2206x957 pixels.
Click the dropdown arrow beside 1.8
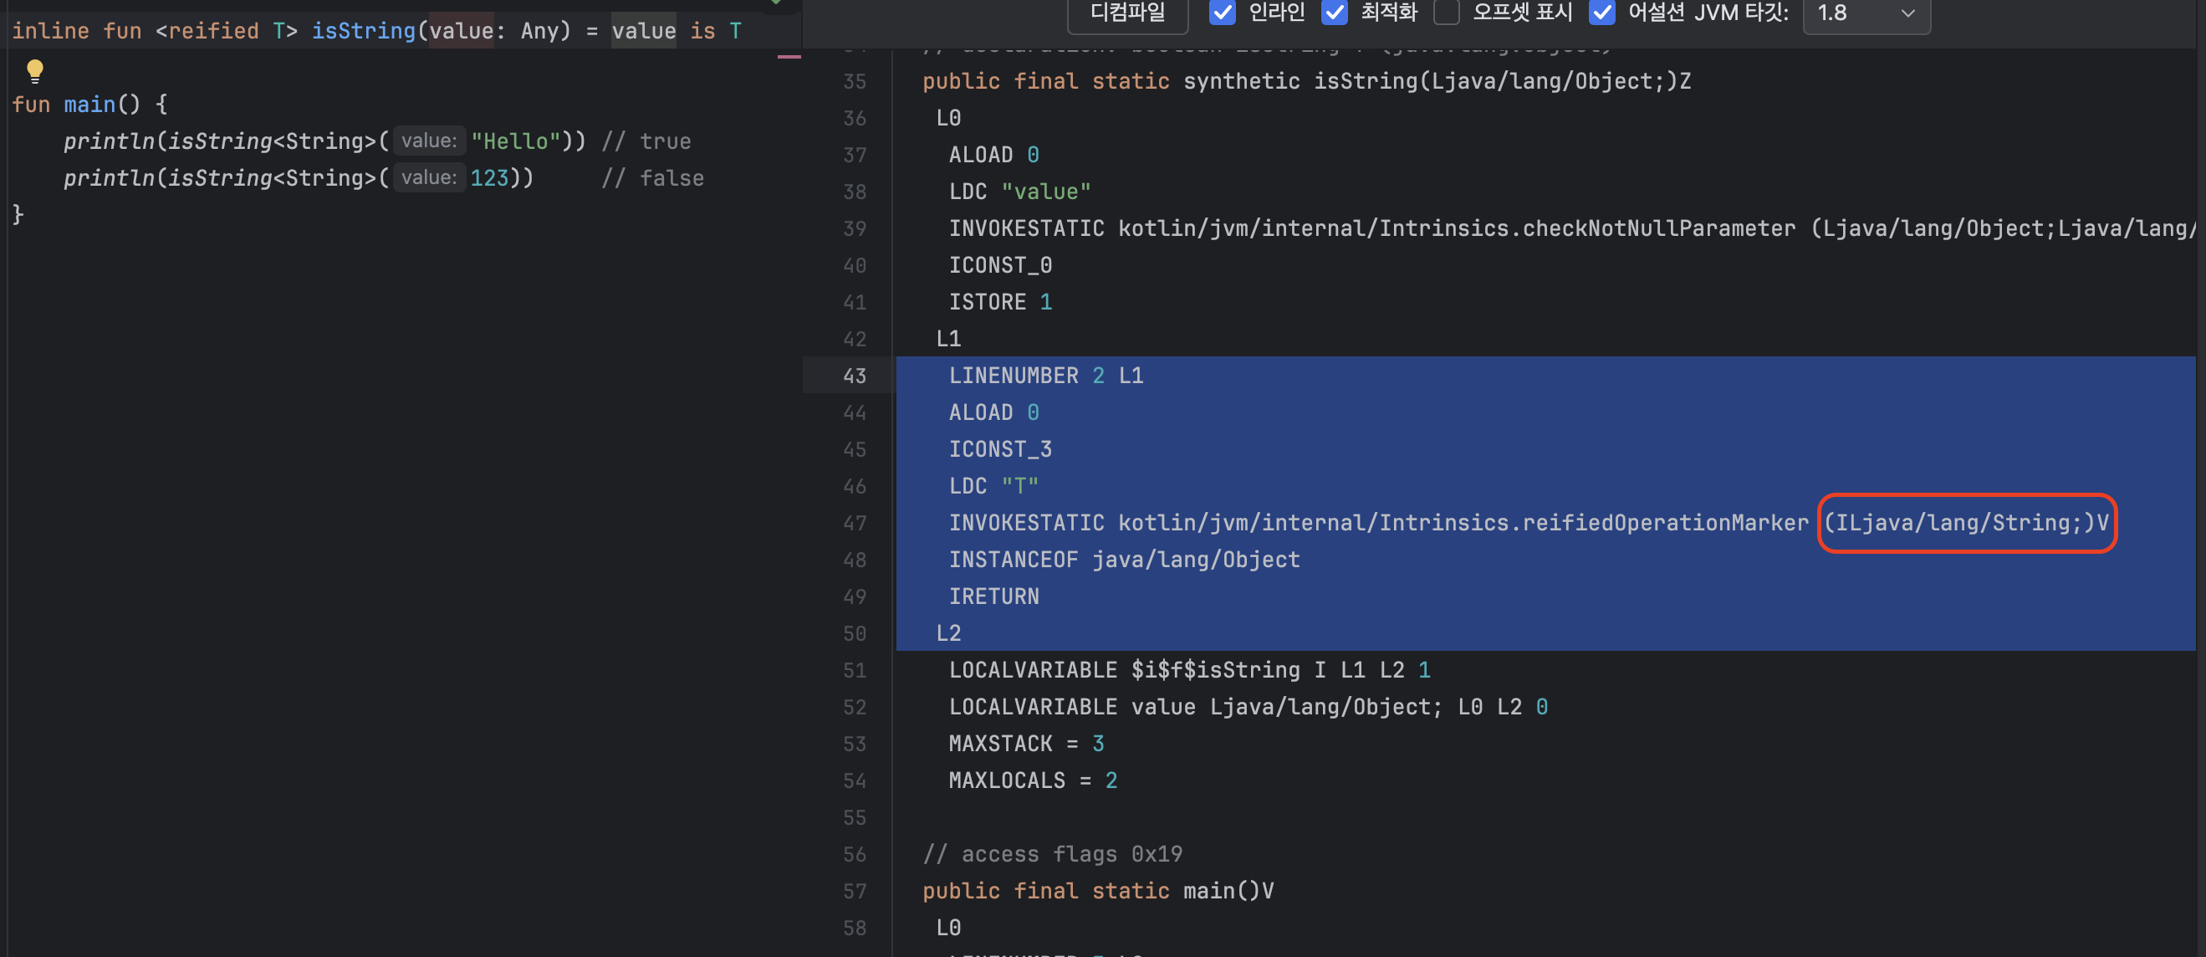pyautogui.click(x=1907, y=13)
